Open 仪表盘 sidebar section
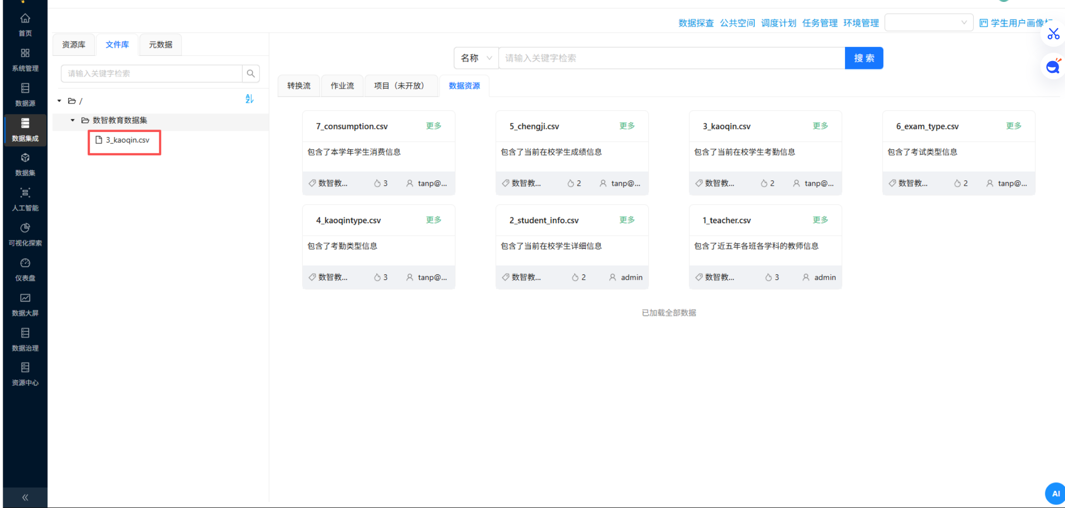Image resolution: width=1065 pixels, height=508 pixels. pyautogui.click(x=25, y=269)
